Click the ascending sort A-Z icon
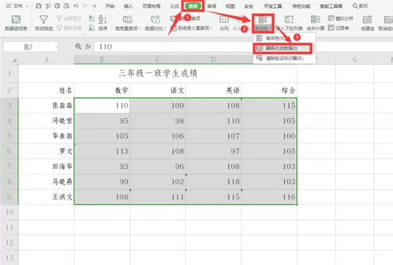 tap(92, 18)
